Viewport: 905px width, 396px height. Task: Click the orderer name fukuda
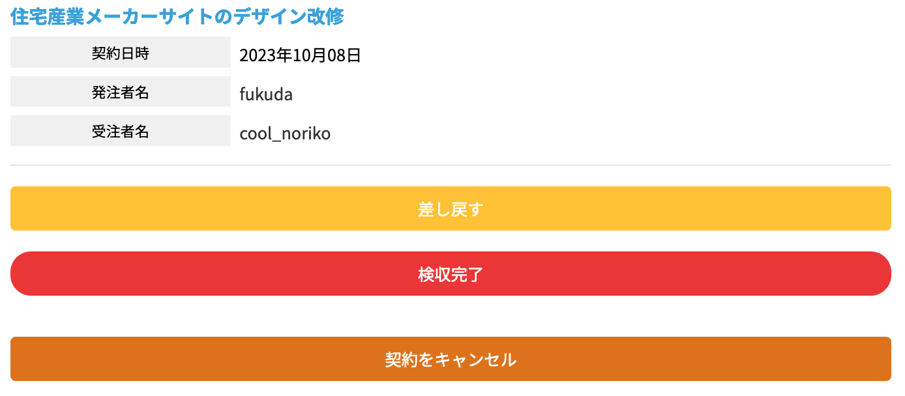pos(266,94)
